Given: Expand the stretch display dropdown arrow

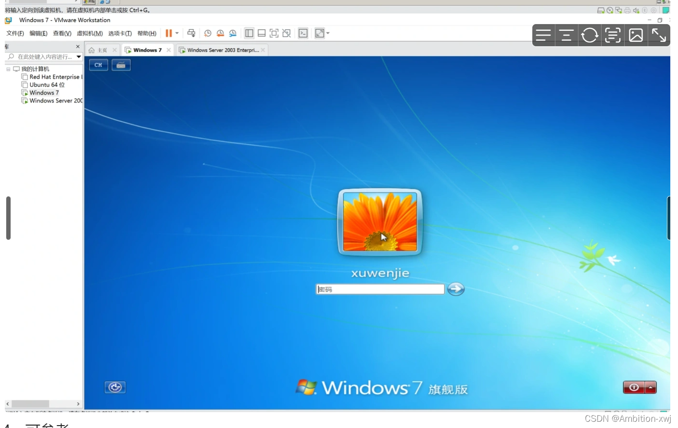Looking at the screenshot, I should coord(328,33).
